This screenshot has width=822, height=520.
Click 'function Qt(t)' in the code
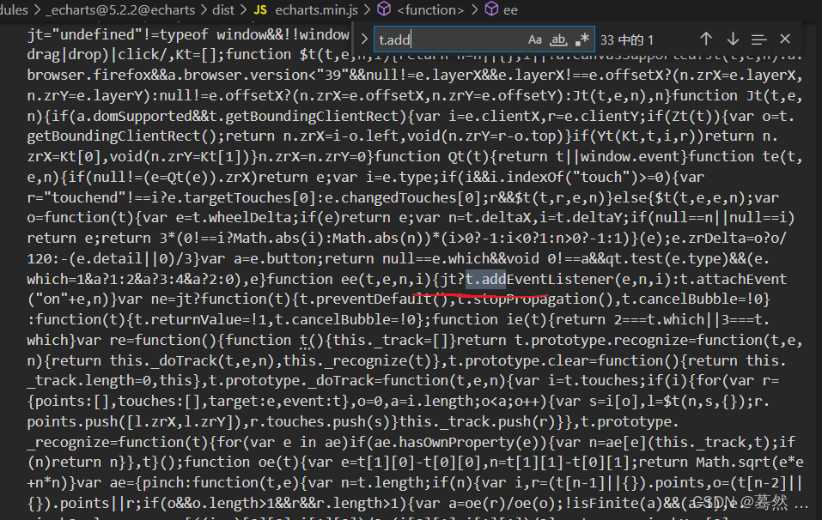pos(433,156)
